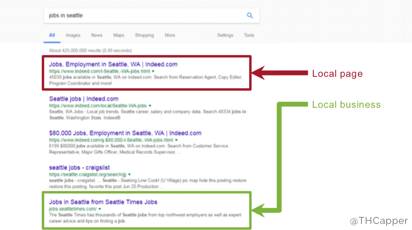Expand dropdown arrow next to local/Seattle-WA-jobs URL
This screenshot has height=230, width=412.
150,106
